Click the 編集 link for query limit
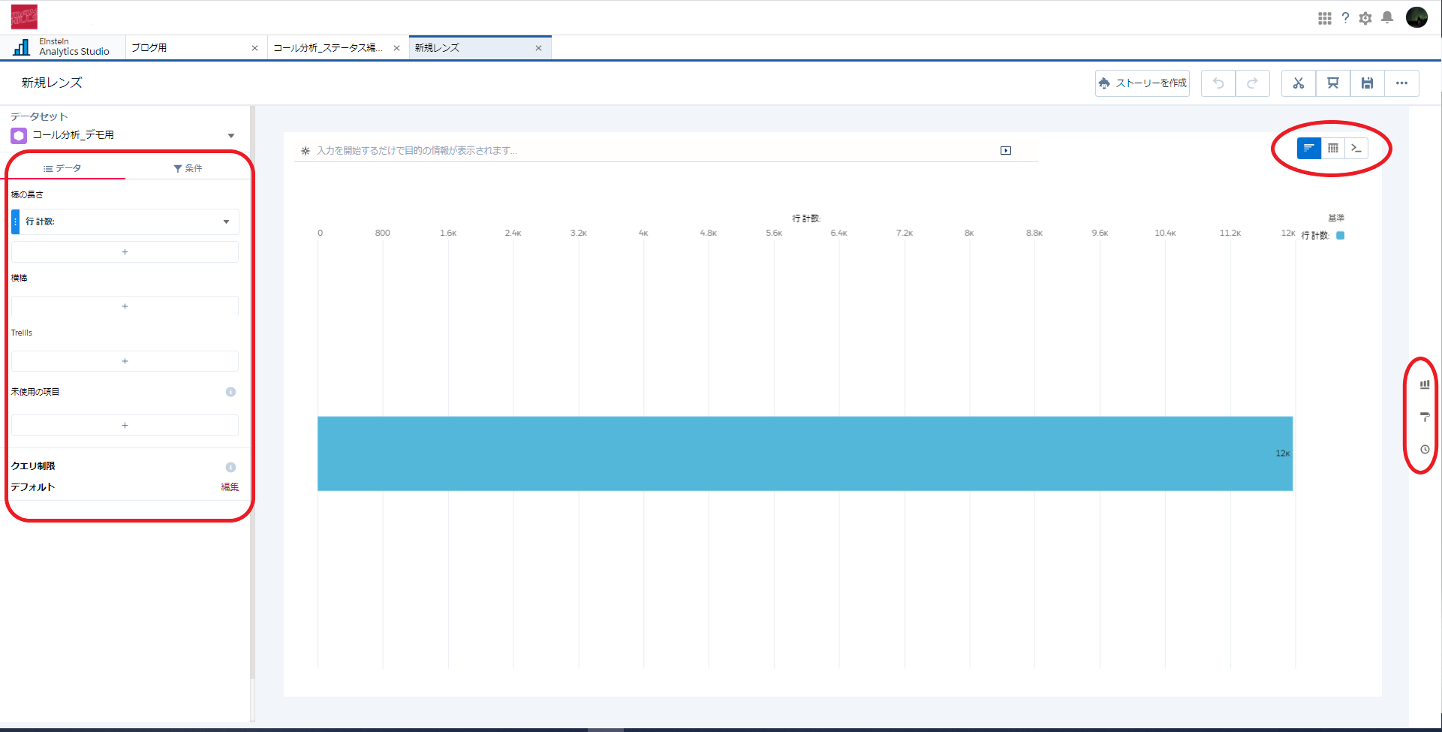The image size is (1442, 732). tap(230, 487)
